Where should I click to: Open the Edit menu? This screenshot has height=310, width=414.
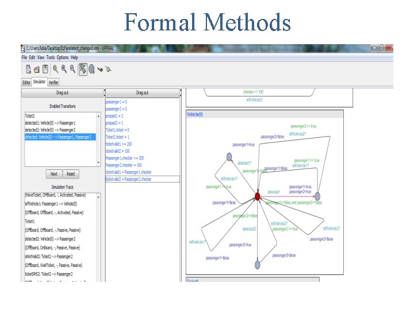coord(32,57)
